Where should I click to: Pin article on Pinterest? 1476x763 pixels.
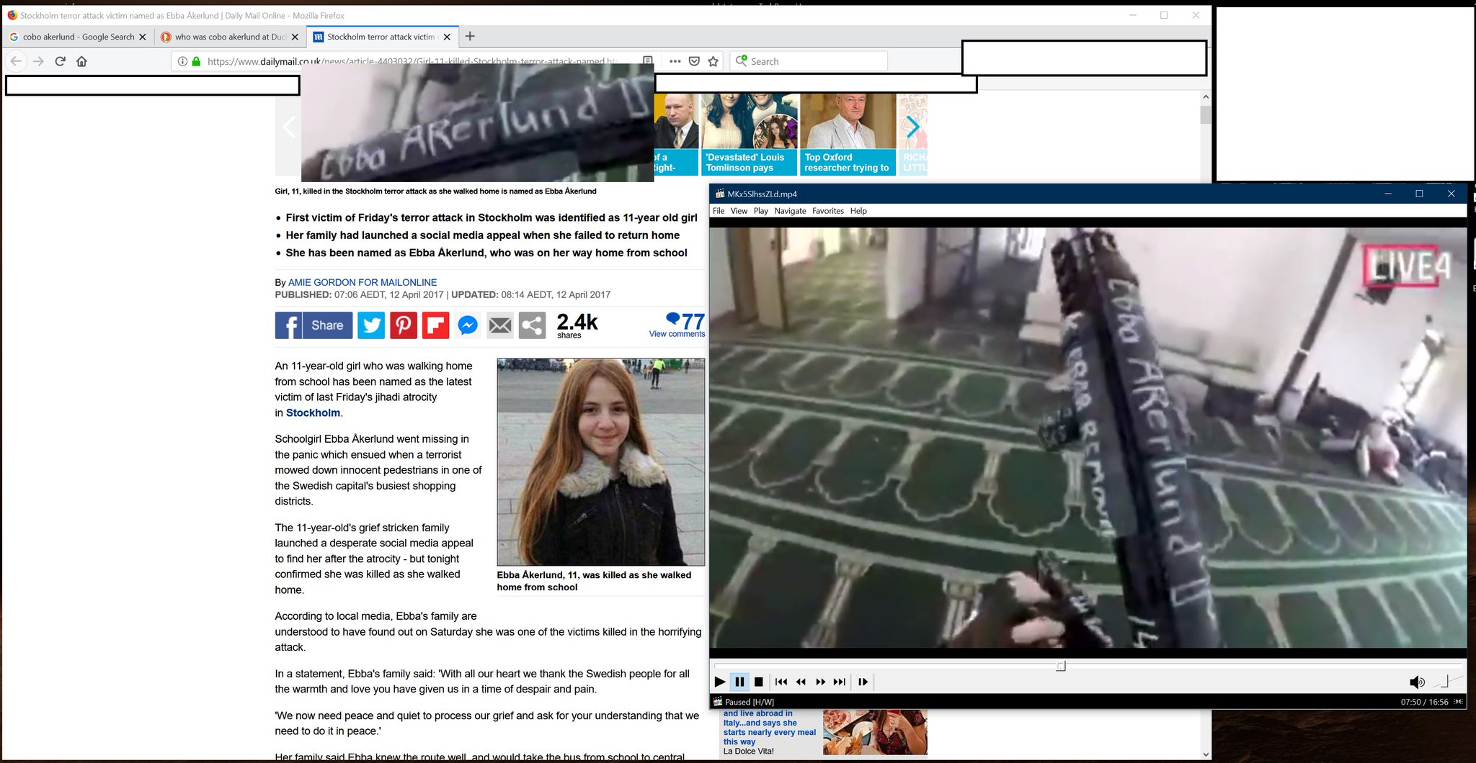(404, 325)
